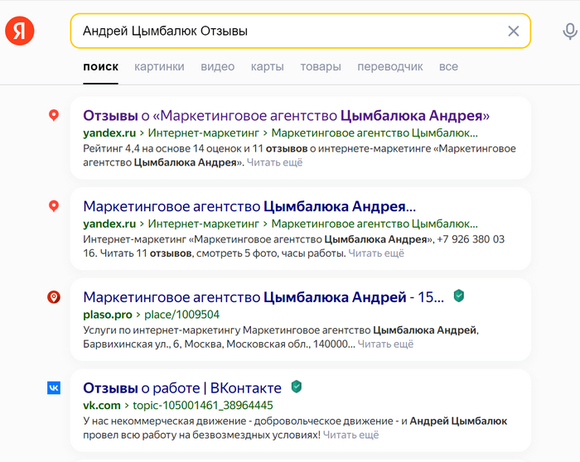Click plaso.pro site icon
580x462 pixels.
[x=54, y=297]
